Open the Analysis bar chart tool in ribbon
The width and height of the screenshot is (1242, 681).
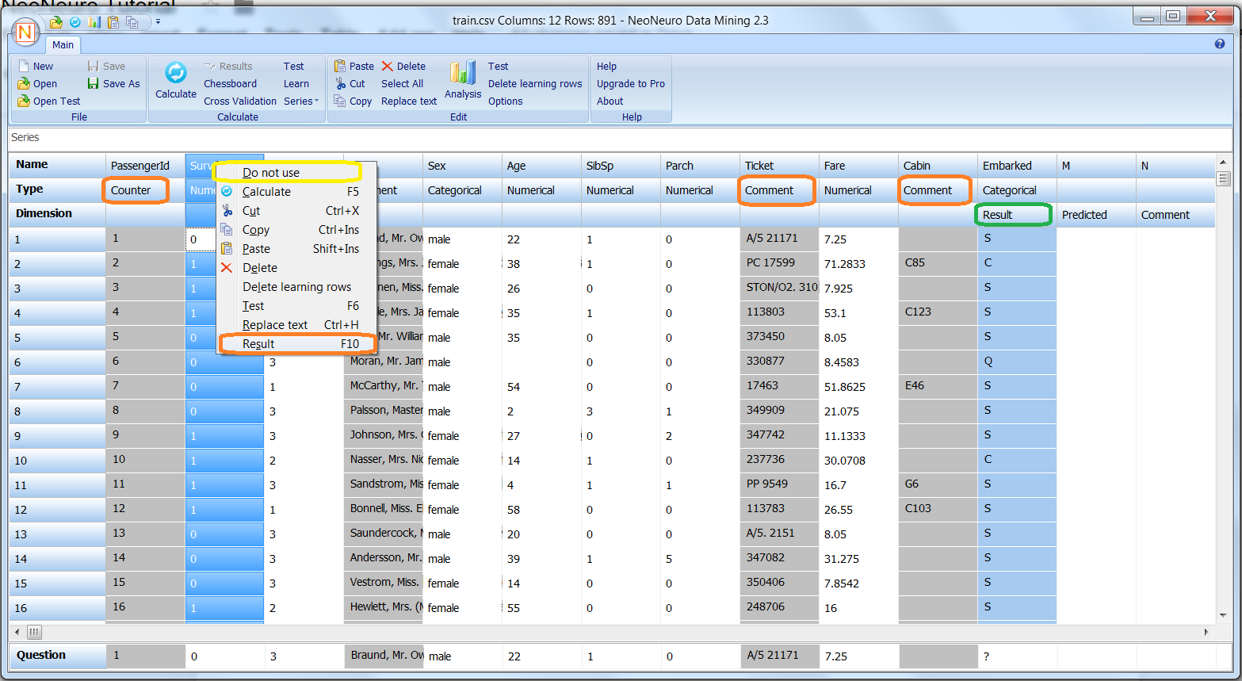tap(463, 74)
